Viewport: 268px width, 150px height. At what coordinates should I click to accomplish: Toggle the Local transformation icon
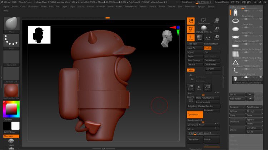coord(190,21)
